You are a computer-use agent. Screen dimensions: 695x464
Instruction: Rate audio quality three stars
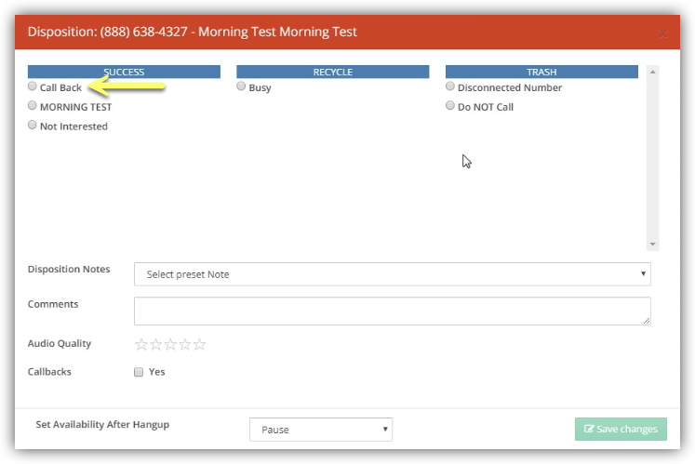click(x=170, y=345)
